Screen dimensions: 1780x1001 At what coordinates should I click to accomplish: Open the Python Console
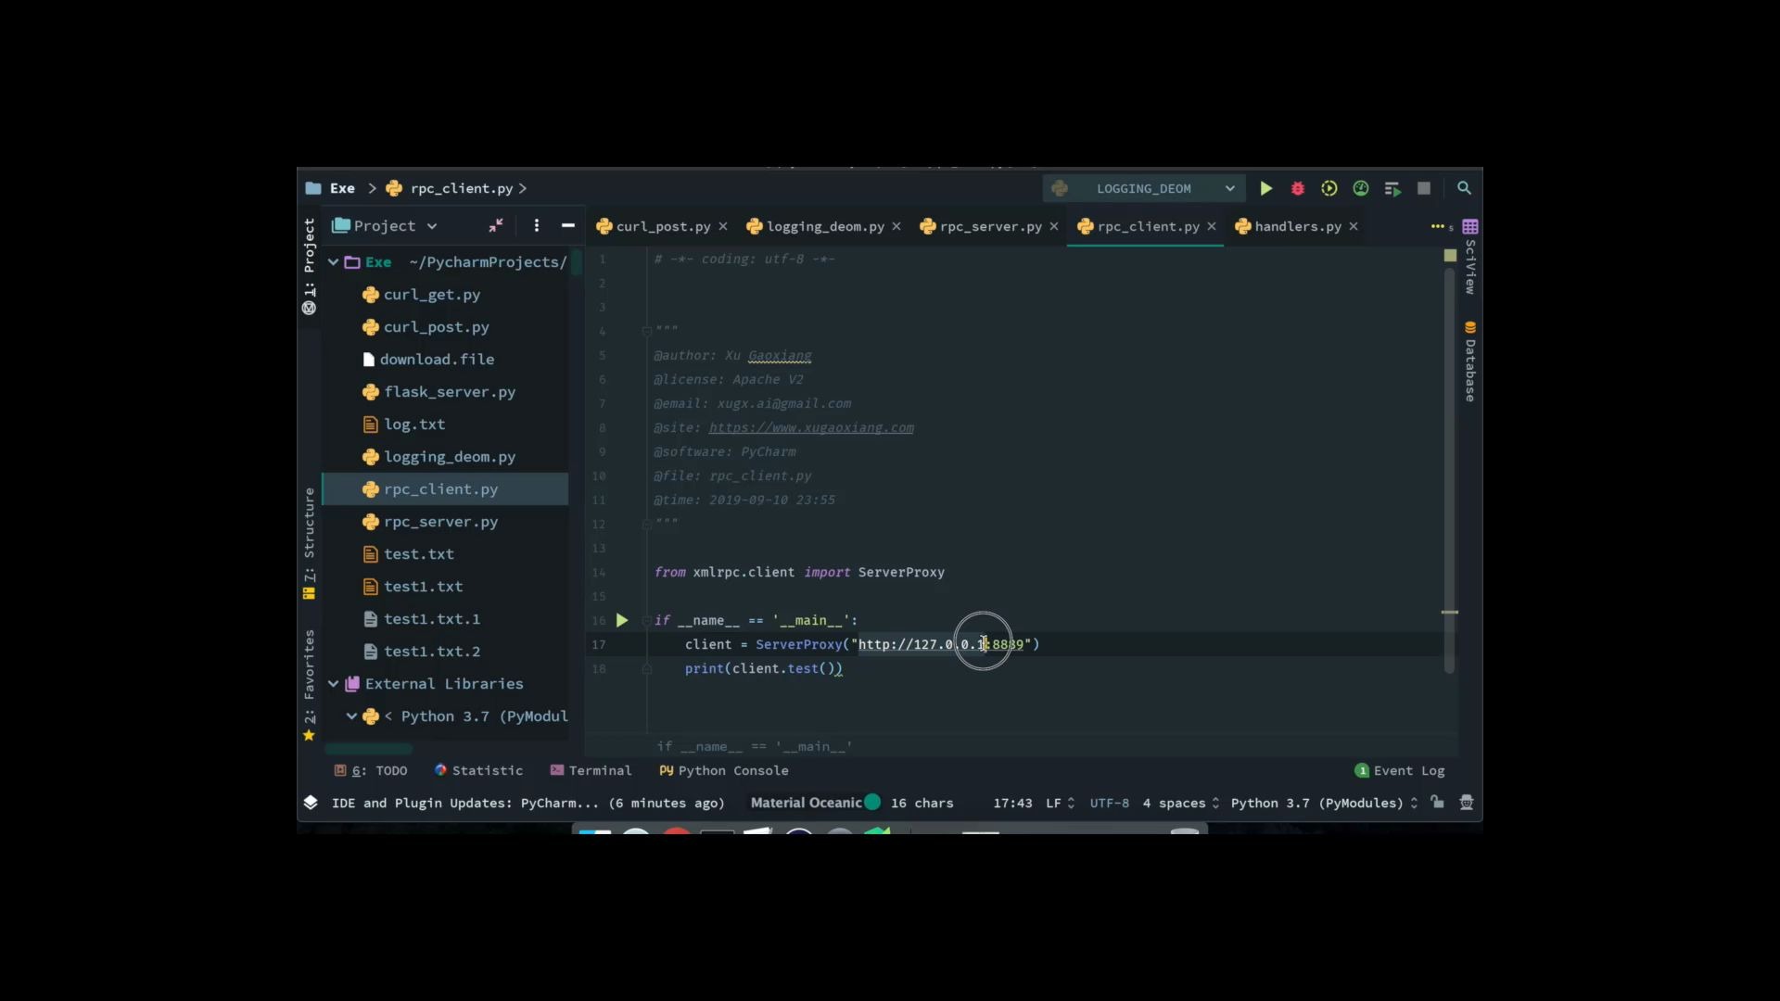tap(732, 770)
